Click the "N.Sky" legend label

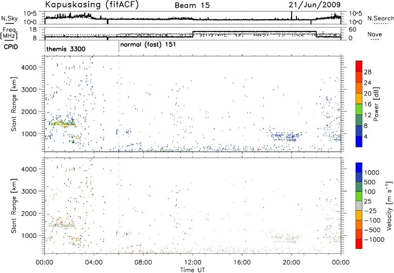tap(9, 18)
